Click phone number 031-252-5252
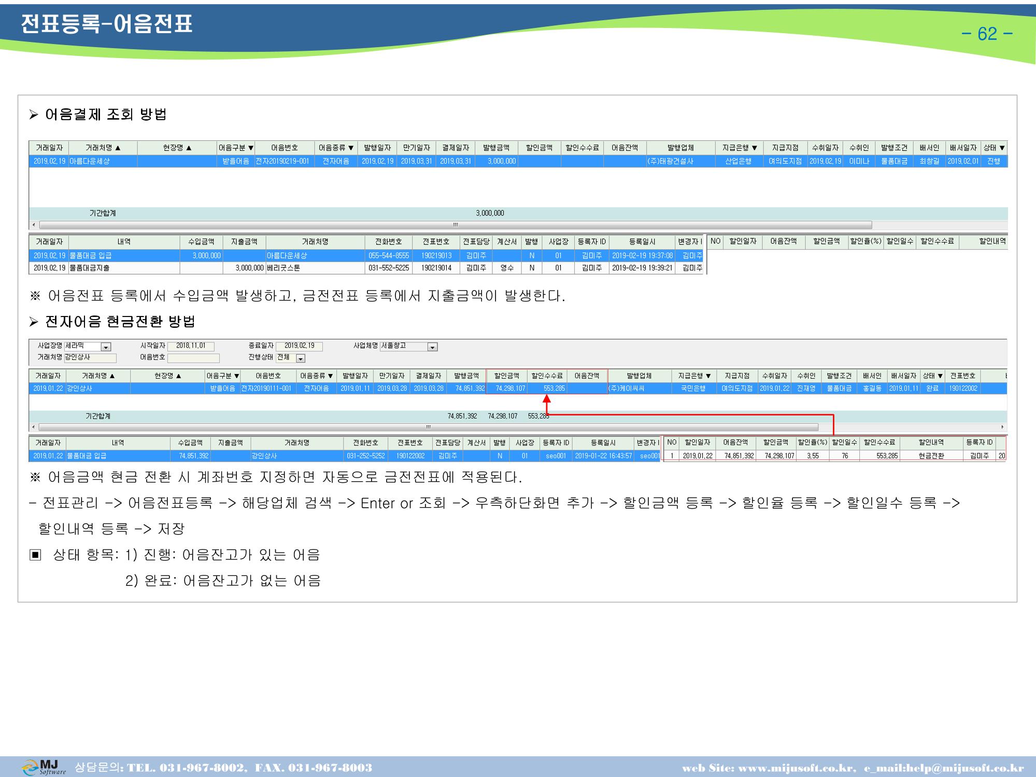The width and height of the screenshot is (1036, 777). click(366, 456)
